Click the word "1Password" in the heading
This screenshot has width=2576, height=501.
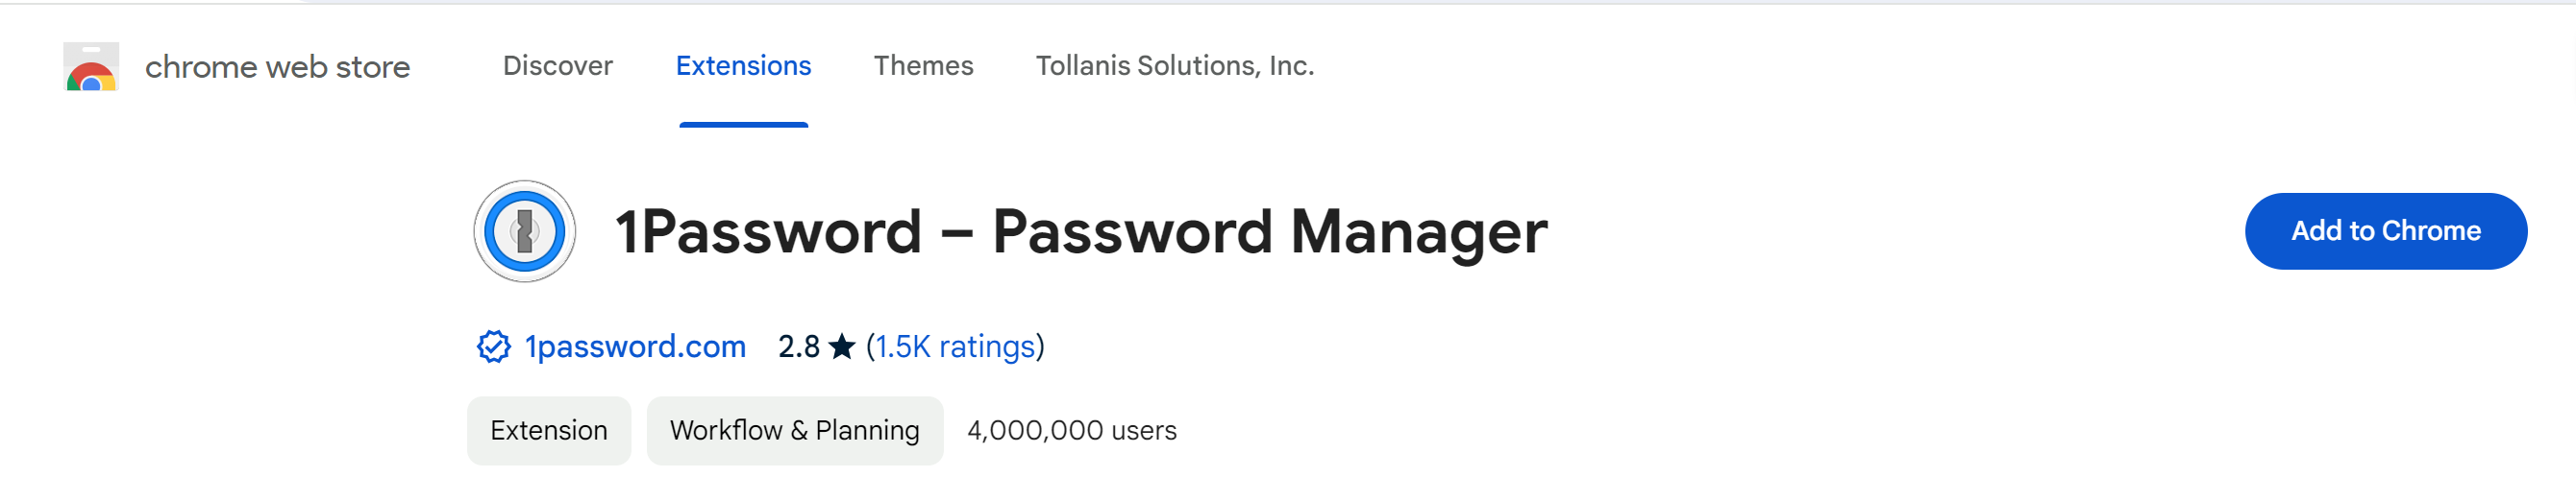pos(767,231)
